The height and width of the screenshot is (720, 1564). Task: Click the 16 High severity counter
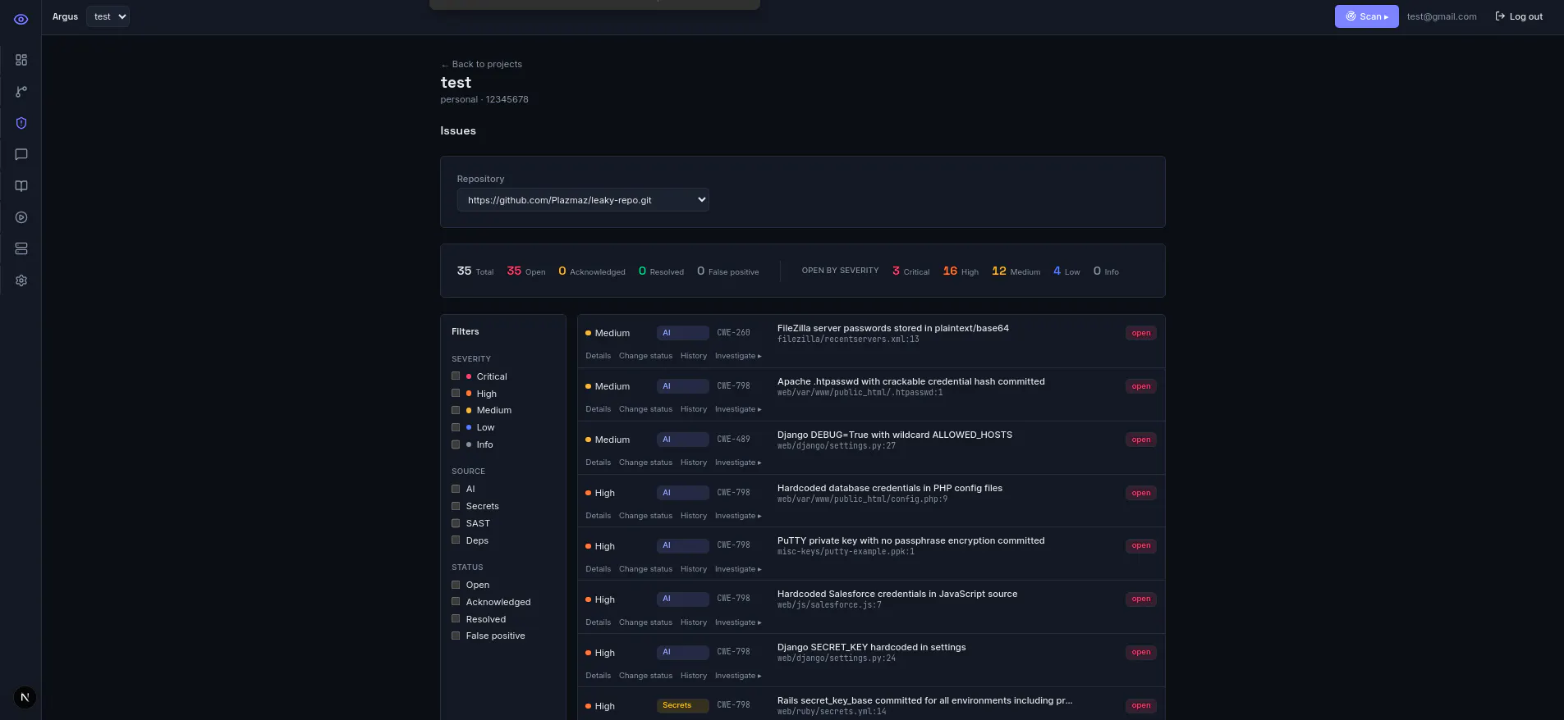961,271
